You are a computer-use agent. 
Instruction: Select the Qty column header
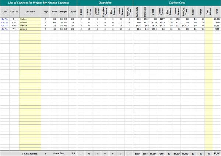tap(46, 11)
